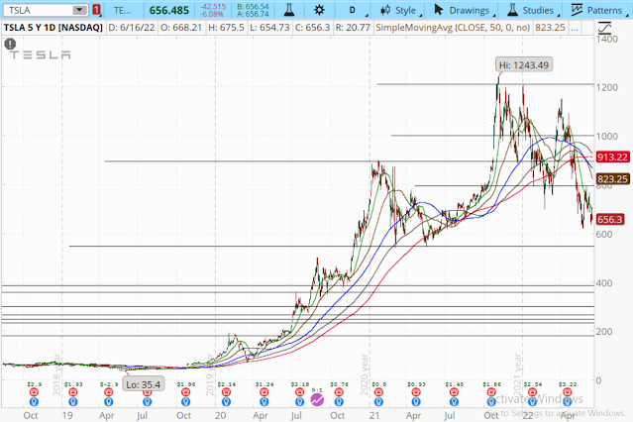Image resolution: width=633 pixels, height=422 pixels.
Task: Click the $2.54 earnings phone icon
Action: [x=532, y=392]
